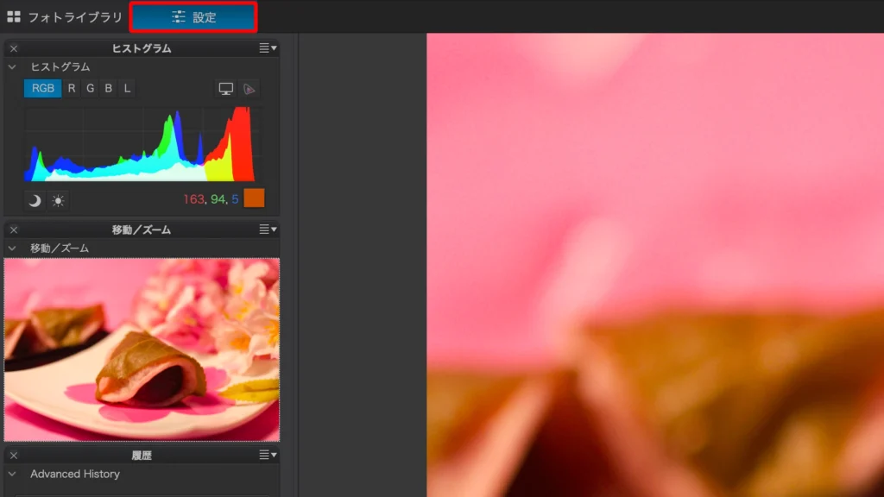Collapse the Advanced History section

[x=12, y=474]
